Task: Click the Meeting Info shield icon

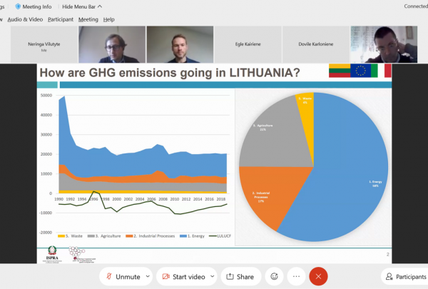Action: (18, 6)
